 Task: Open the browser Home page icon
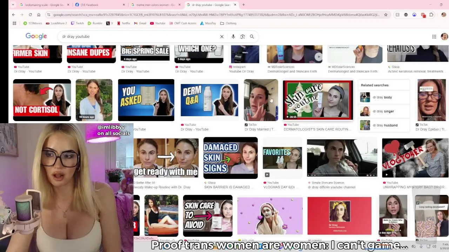(x=39, y=15)
